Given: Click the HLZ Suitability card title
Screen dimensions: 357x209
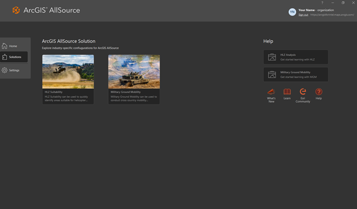Looking at the screenshot, I should tap(54, 92).
